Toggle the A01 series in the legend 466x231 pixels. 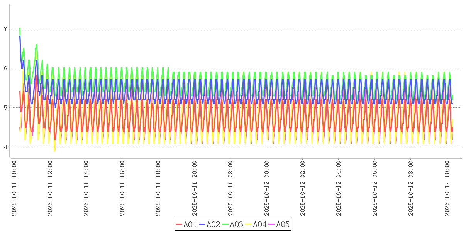point(190,224)
